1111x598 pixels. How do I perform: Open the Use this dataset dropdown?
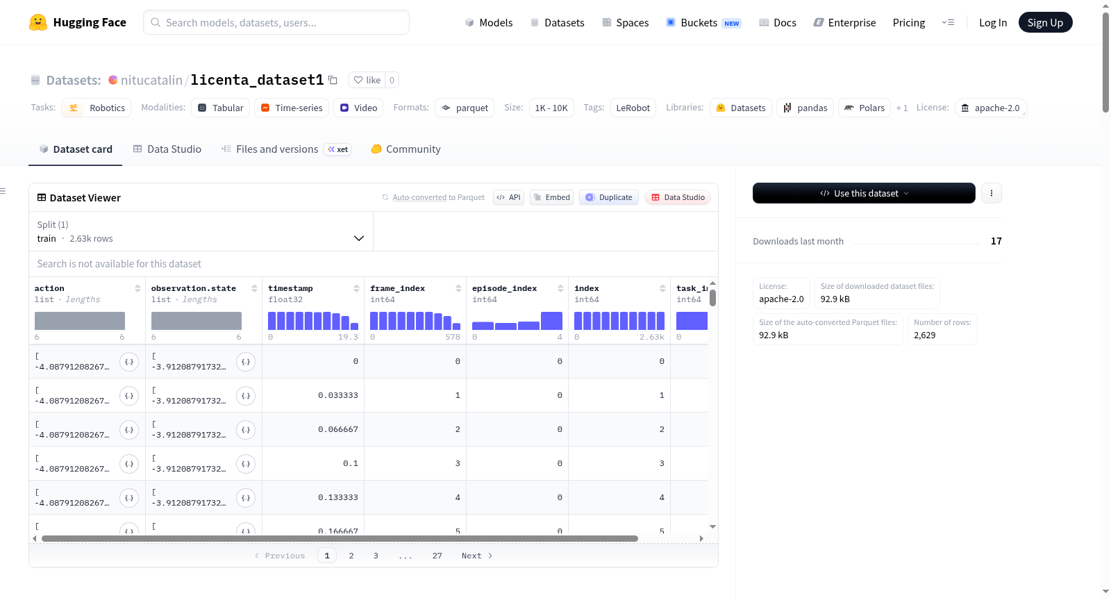coord(864,193)
